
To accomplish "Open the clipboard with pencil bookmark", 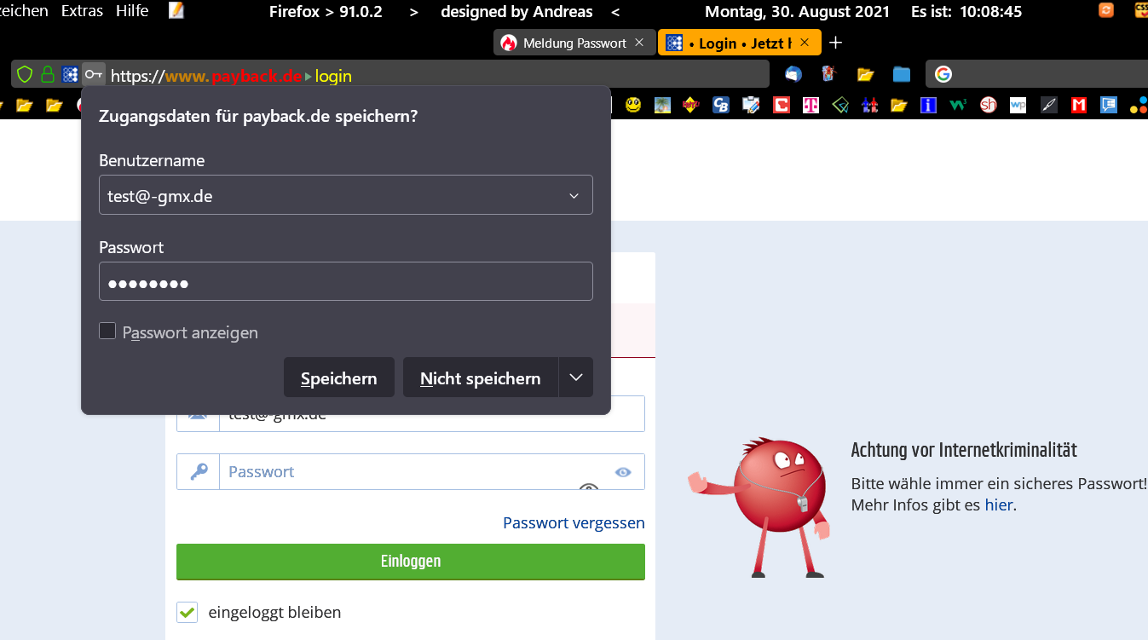I will [751, 106].
